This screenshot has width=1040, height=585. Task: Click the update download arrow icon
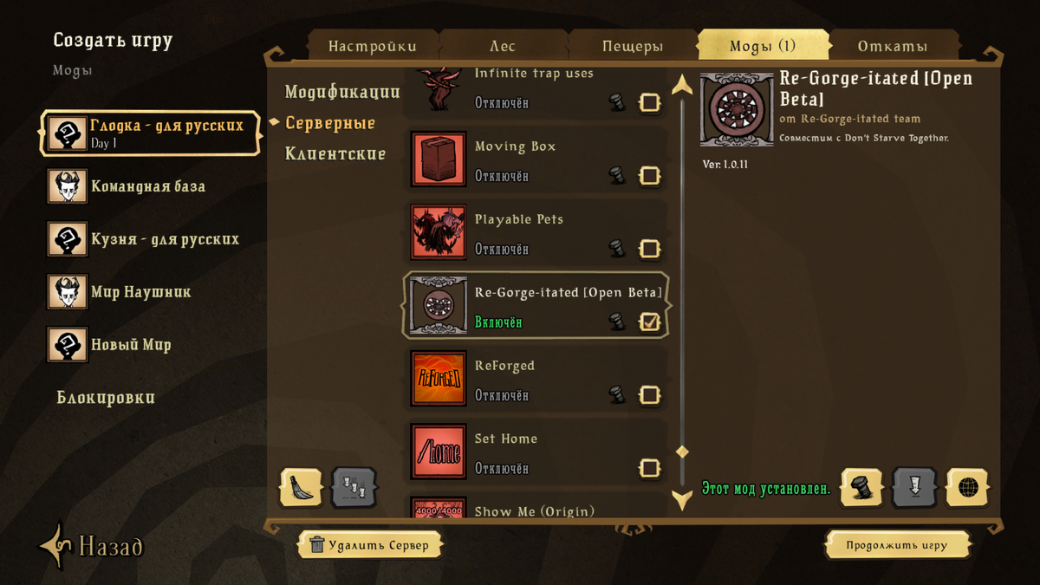pos(915,488)
